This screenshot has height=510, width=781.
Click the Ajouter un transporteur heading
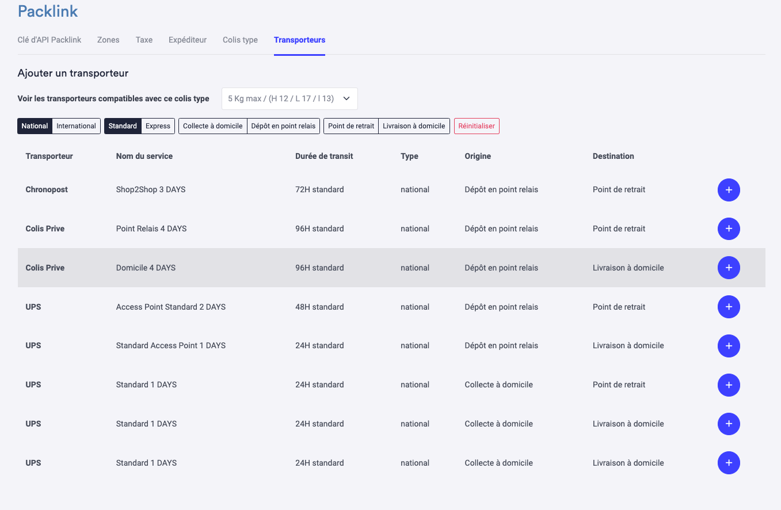(73, 73)
